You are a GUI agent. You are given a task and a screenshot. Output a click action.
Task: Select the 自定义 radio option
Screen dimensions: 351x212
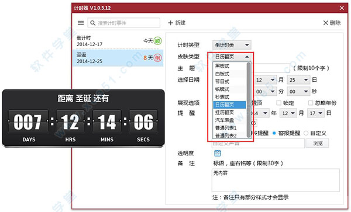click(x=306, y=133)
